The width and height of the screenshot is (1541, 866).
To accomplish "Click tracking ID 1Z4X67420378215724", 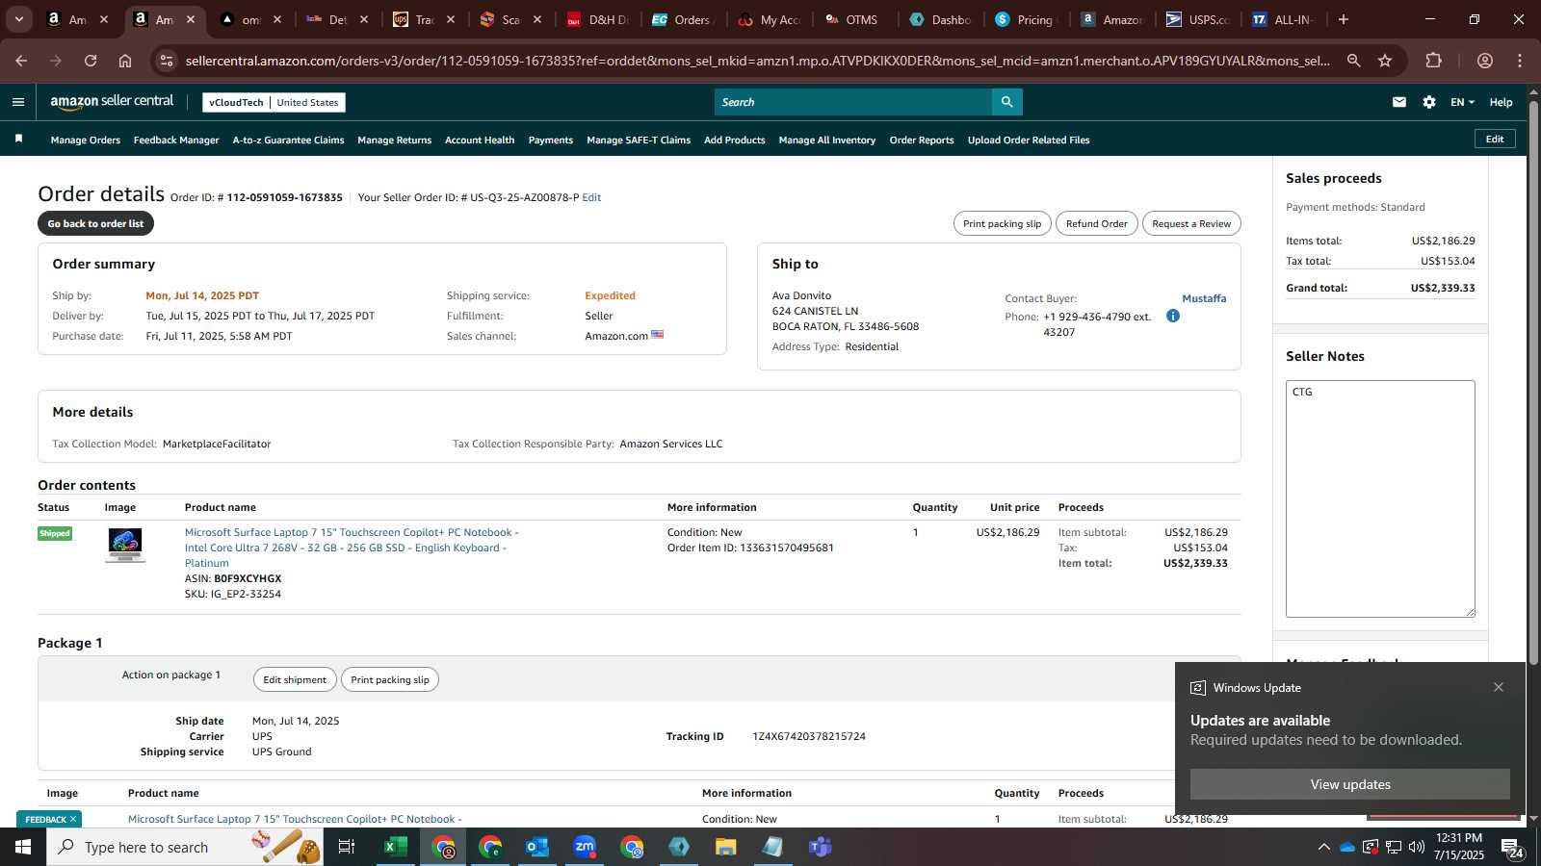I will (809, 736).
